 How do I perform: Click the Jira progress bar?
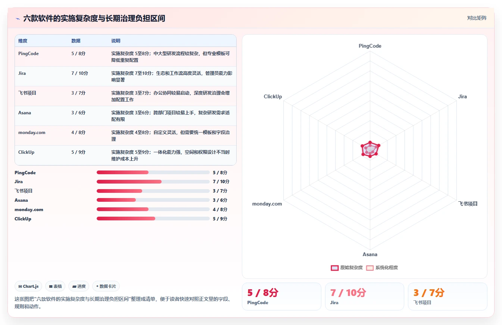point(153,182)
